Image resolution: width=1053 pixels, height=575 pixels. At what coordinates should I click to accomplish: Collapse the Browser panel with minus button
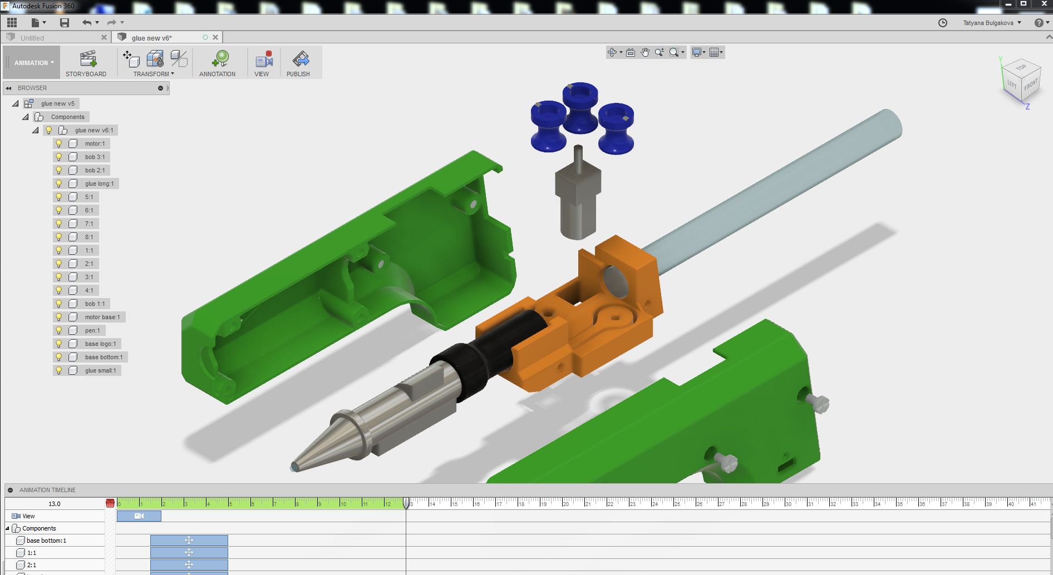click(161, 88)
